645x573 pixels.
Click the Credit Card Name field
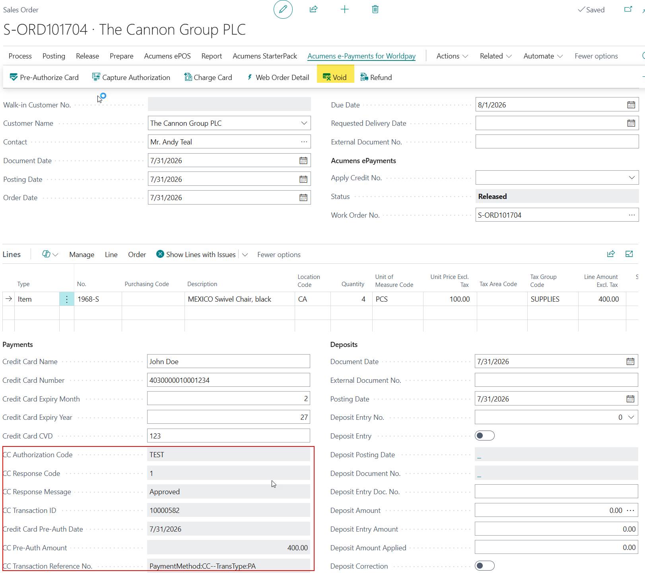(x=229, y=361)
